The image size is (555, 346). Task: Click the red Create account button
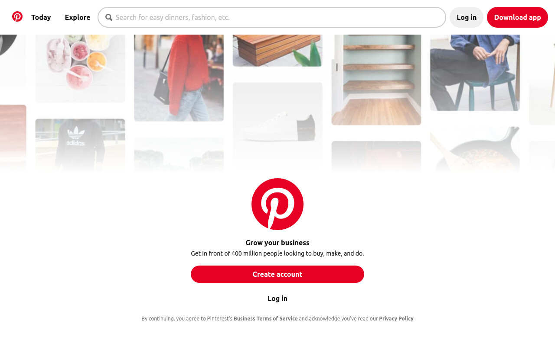coord(277,274)
